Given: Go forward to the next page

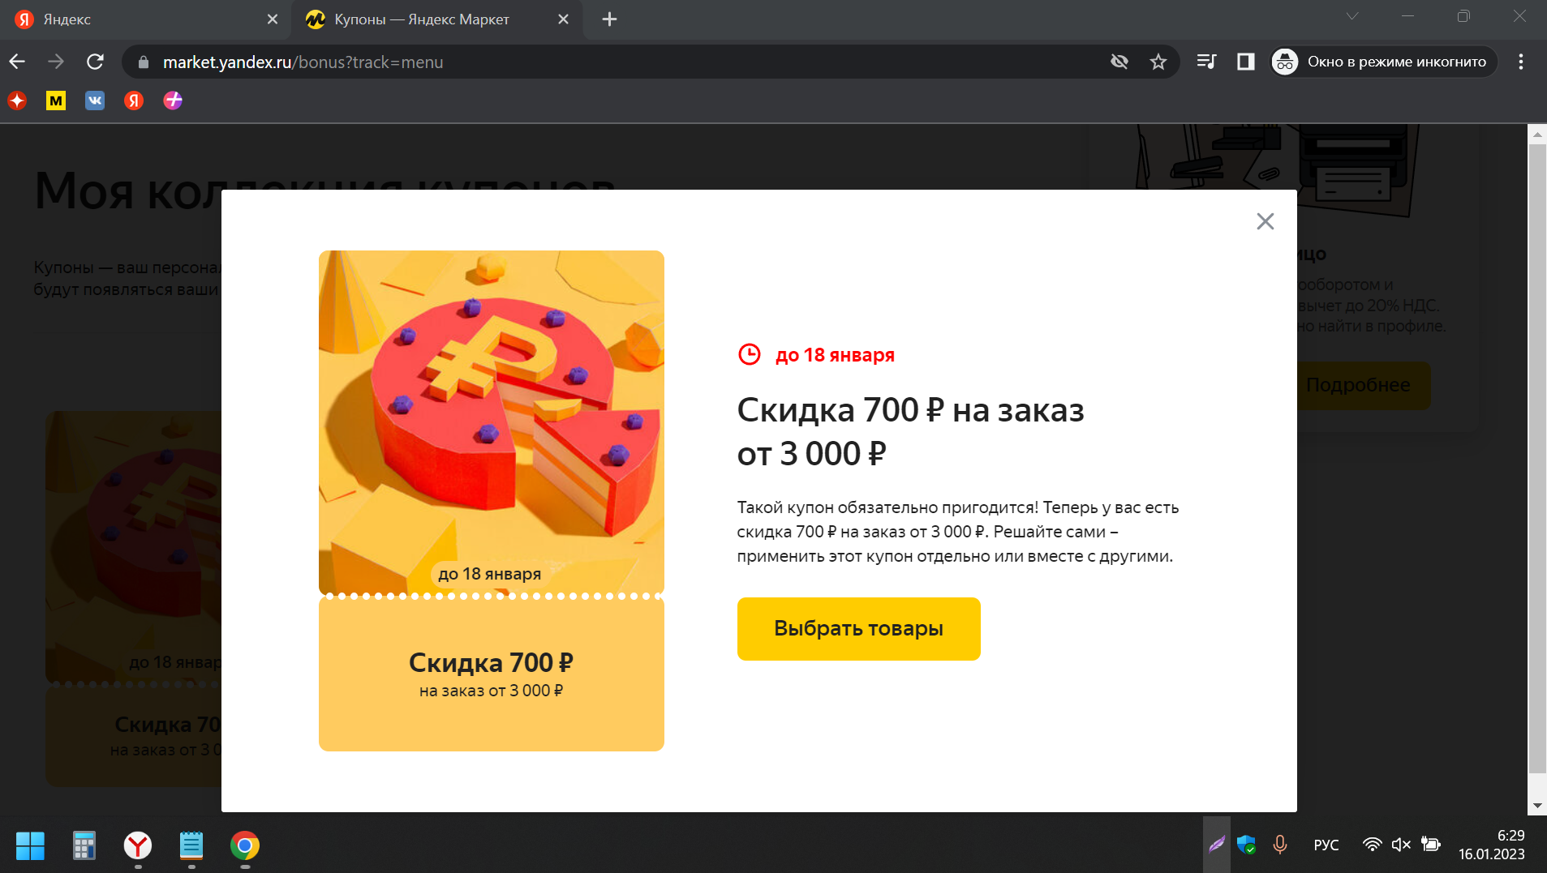Looking at the screenshot, I should click(56, 62).
